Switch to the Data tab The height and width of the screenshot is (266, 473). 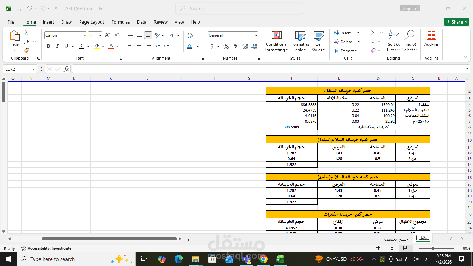[x=142, y=22]
